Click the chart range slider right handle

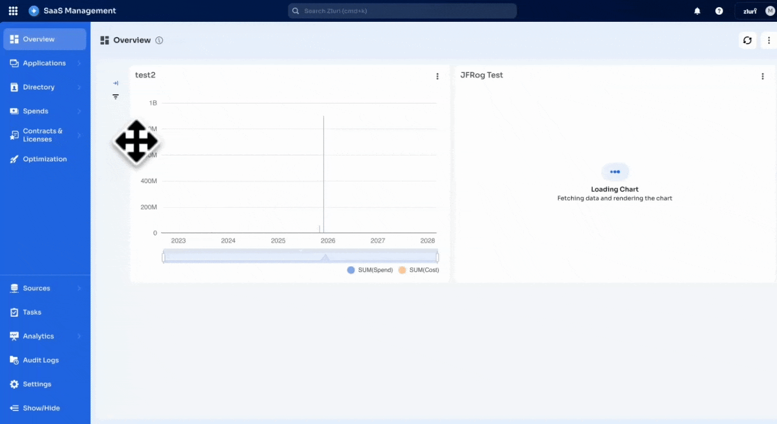[x=437, y=257]
